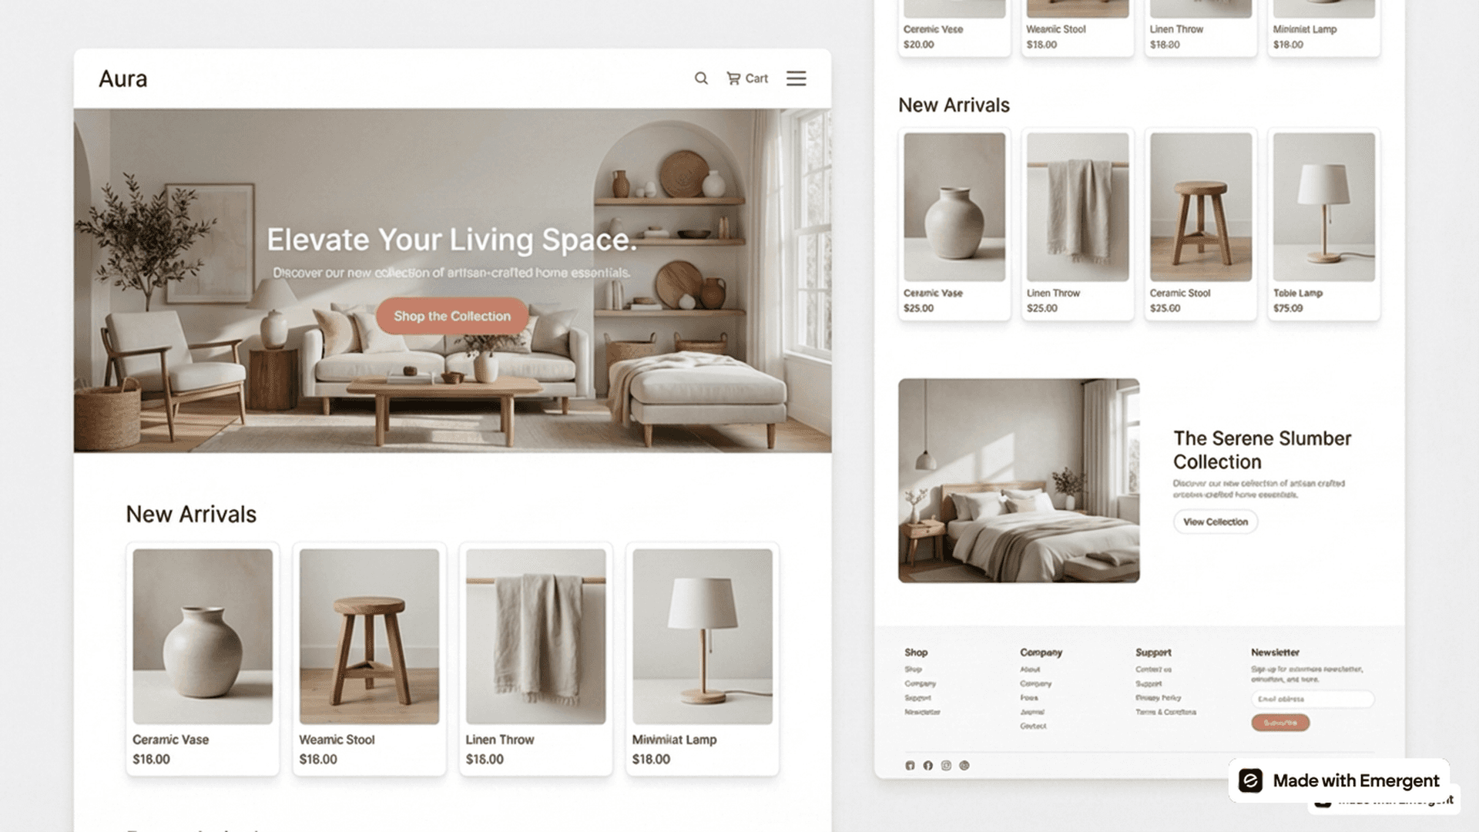Click the fourth social icon in footer
Viewport: 1479px width, 832px height.
964,766
